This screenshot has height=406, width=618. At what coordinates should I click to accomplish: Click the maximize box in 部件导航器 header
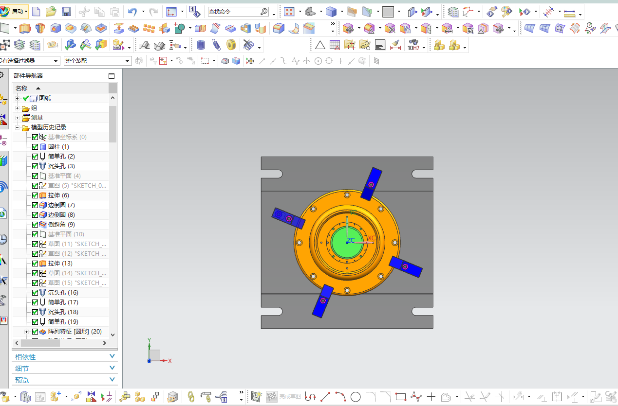[112, 76]
